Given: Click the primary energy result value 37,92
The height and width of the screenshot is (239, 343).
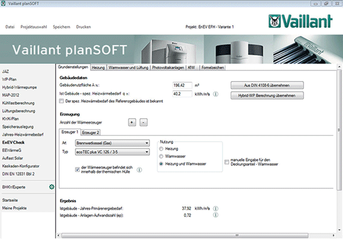Looking at the screenshot, I should [x=186, y=208].
